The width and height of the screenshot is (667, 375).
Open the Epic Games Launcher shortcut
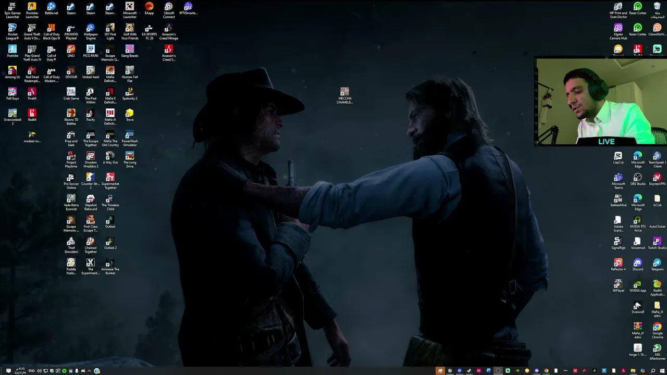pyautogui.click(x=13, y=10)
